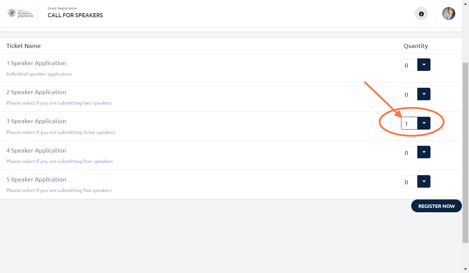Click the '2 Speaker Application' ticket name
This screenshot has width=469, height=273.
pos(36,92)
